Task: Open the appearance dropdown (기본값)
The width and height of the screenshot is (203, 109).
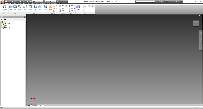Action: (x=50, y=1)
